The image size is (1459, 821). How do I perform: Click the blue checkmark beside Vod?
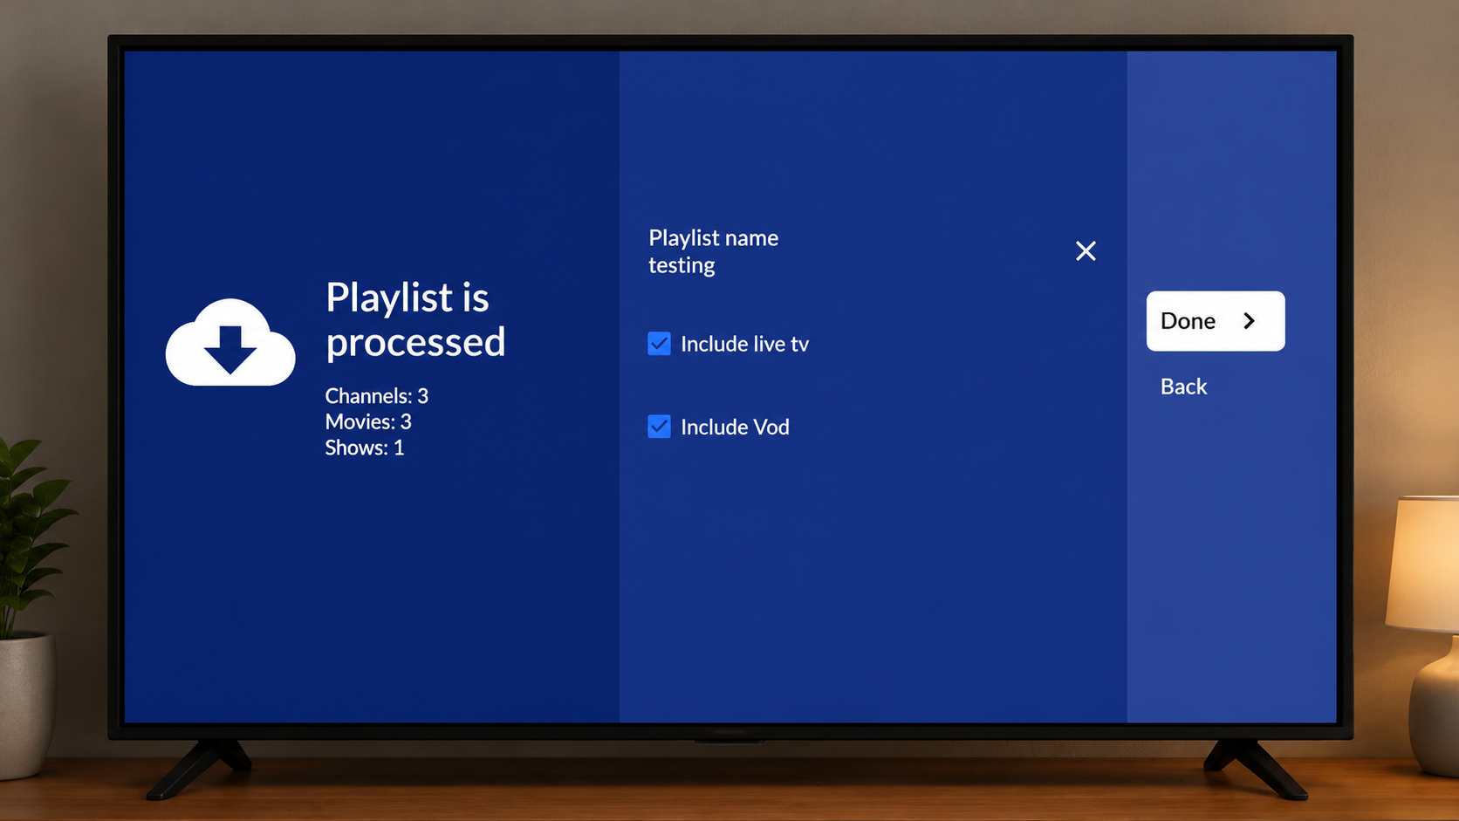tap(660, 427)
